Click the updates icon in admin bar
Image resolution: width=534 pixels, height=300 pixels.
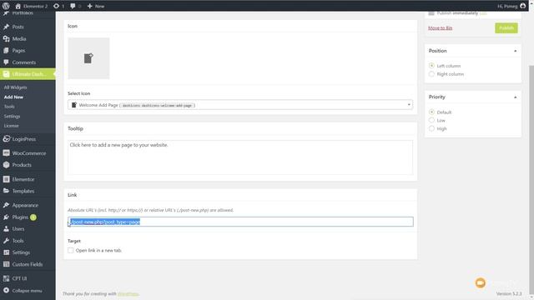[x=56, y=6]
